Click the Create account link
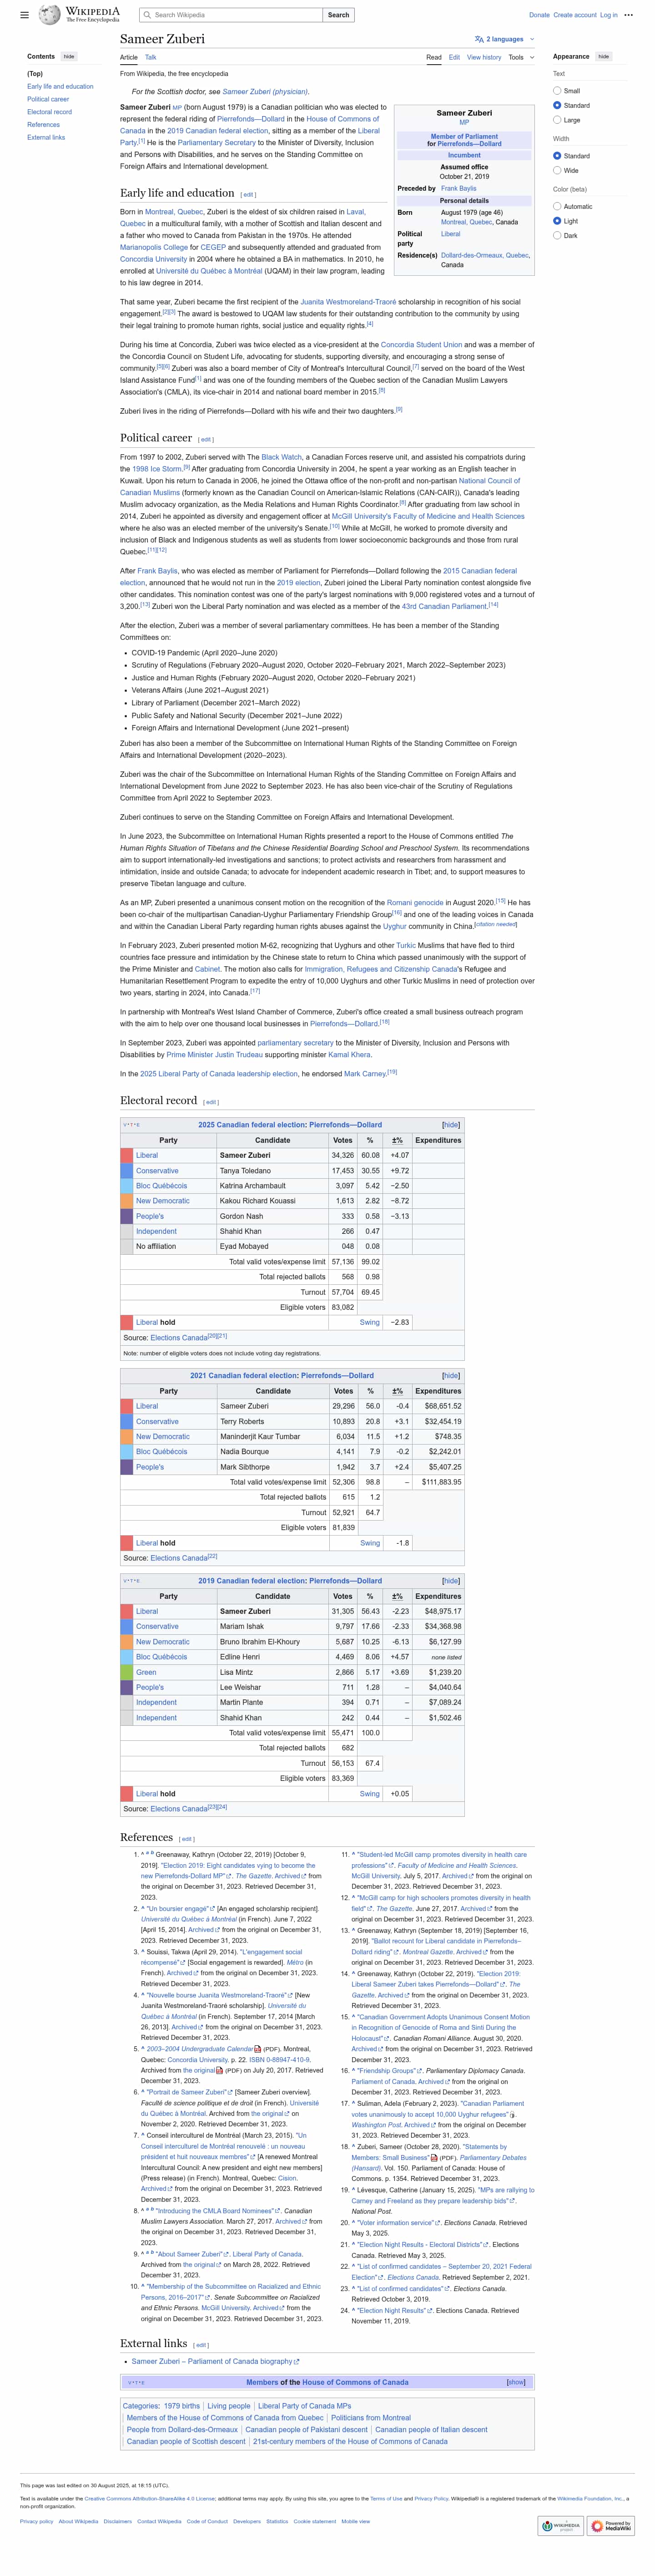The width and height of the screenshot is (655, 2576). point(575,15)
